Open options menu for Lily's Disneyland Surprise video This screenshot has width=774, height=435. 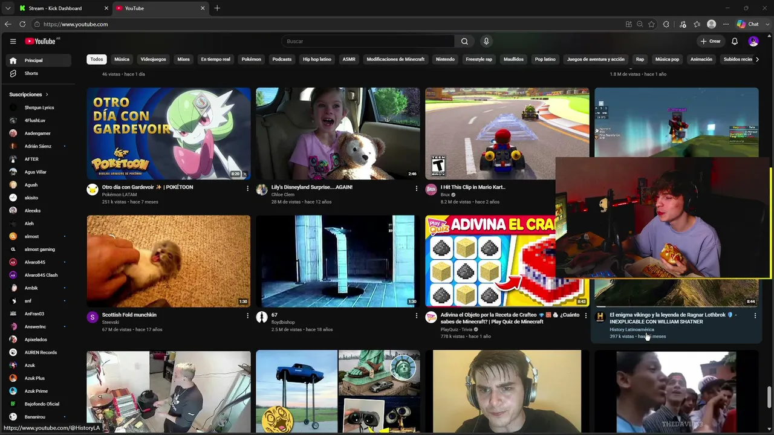click(x=416, y=188)
